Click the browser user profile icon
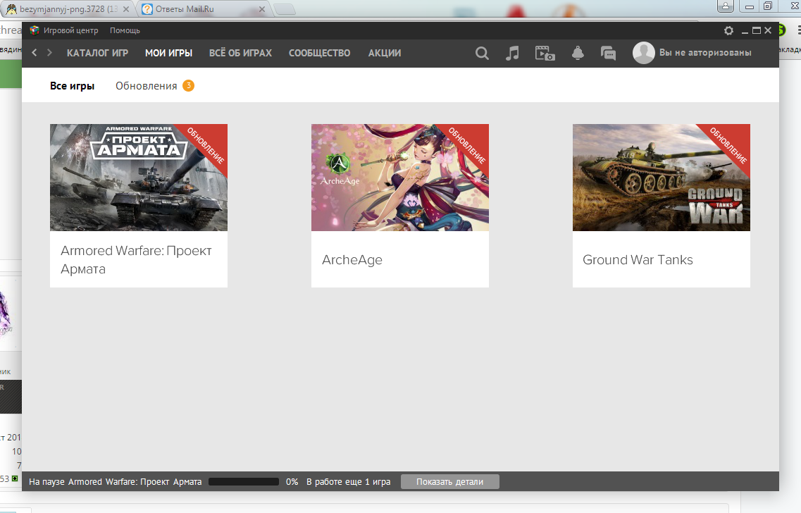 pos(726,6)
